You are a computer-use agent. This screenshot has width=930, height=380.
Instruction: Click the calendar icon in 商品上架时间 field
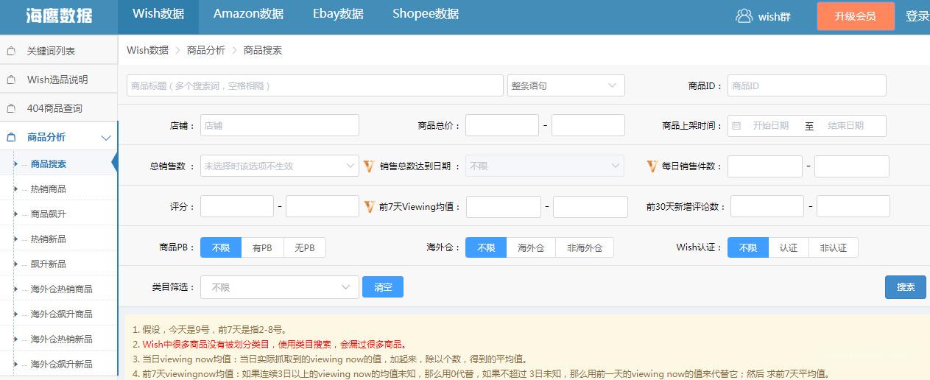click(x=736, y=126)
